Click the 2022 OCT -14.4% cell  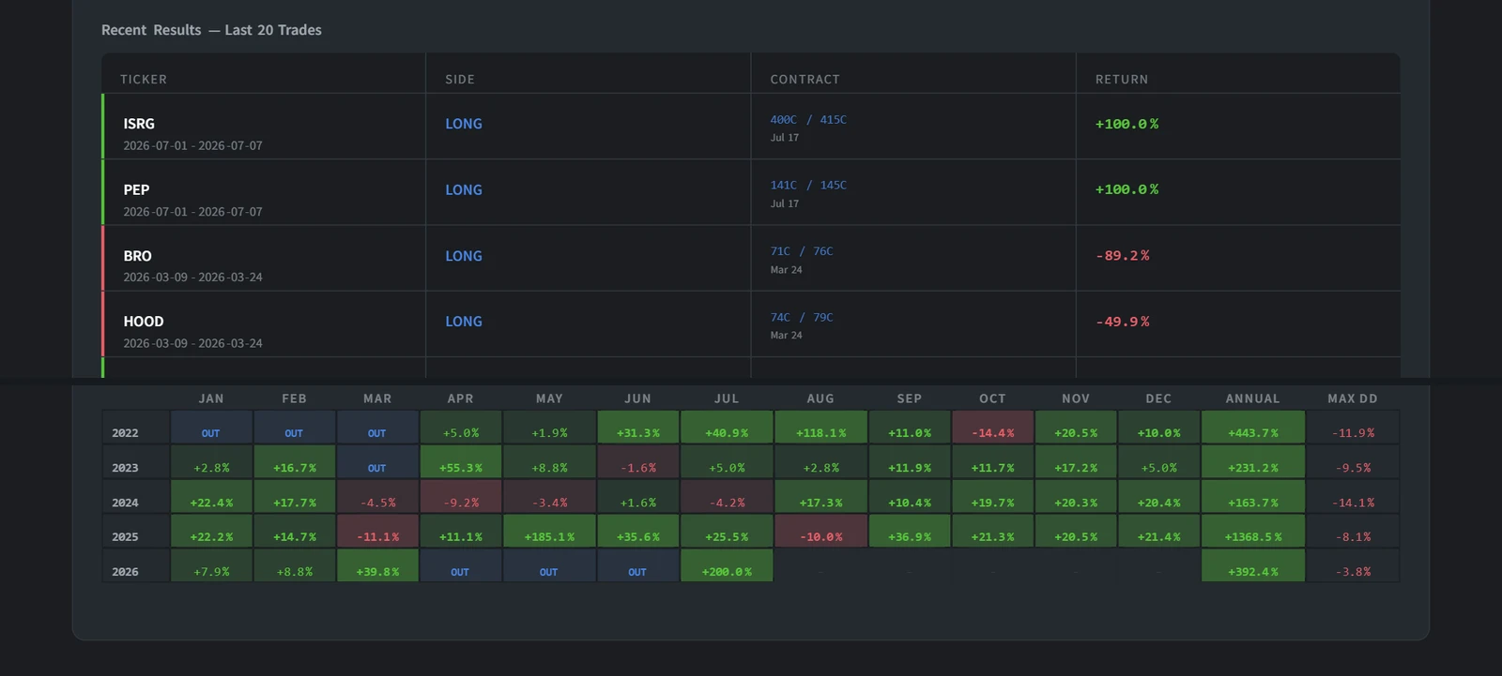point(992,428)
